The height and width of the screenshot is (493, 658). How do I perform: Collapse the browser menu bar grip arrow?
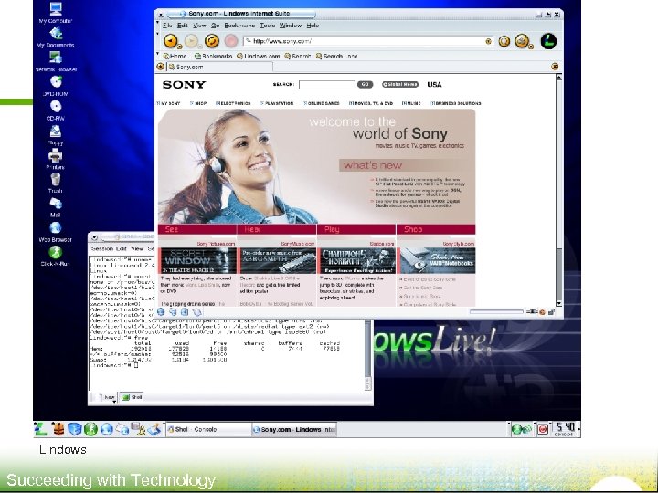coord(158,24)
